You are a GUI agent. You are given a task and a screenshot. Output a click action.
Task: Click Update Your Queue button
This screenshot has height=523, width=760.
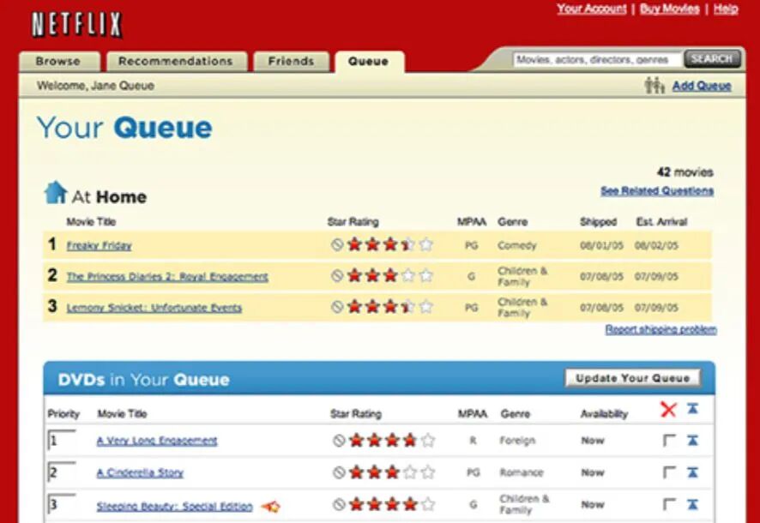click(632, 378)
